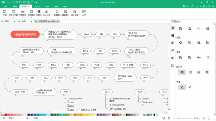The width and height of the screenshot is (216, 121).
Task: Open the panel numbering list dropdown
Action: [209, 28]
